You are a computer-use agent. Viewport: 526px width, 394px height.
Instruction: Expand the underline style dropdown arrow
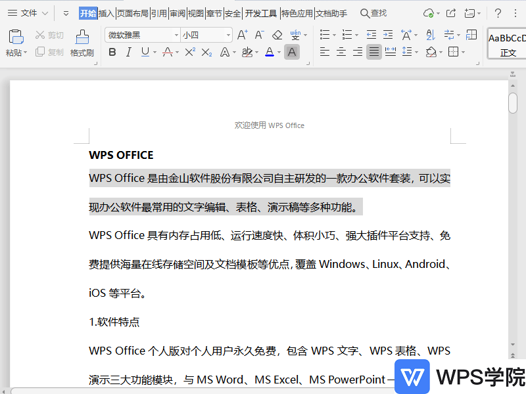(x=154, y=52)
